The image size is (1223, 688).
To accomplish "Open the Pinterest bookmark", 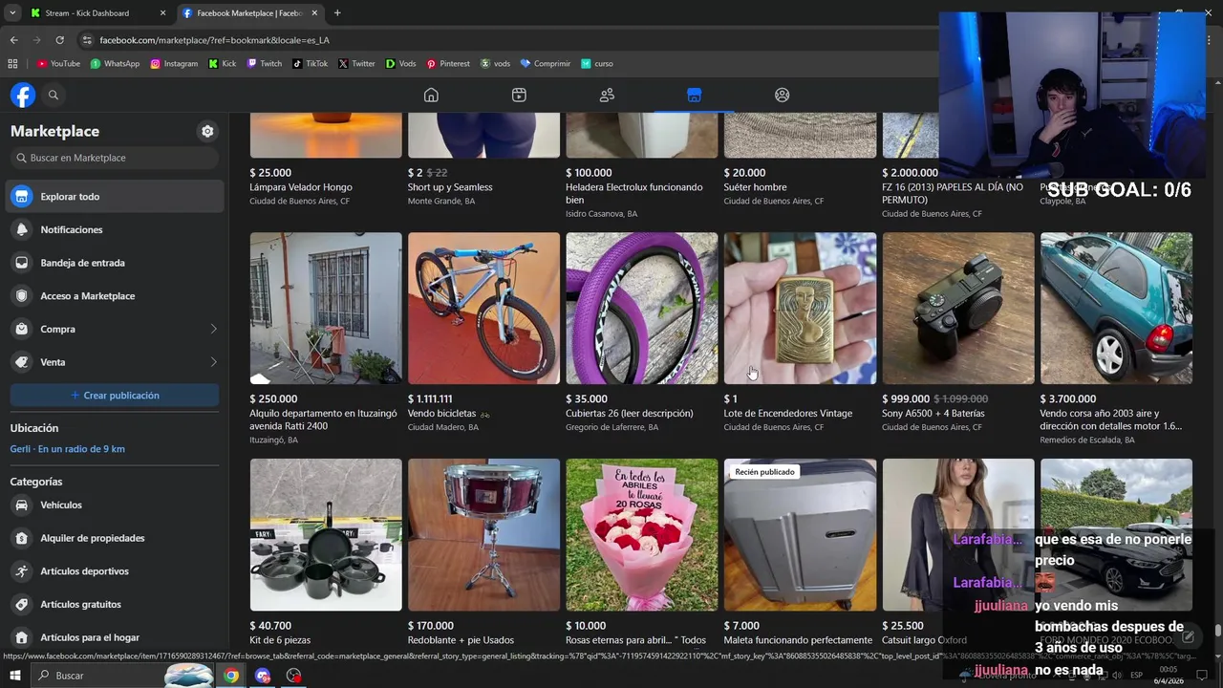I will click(x=448, y=64).
